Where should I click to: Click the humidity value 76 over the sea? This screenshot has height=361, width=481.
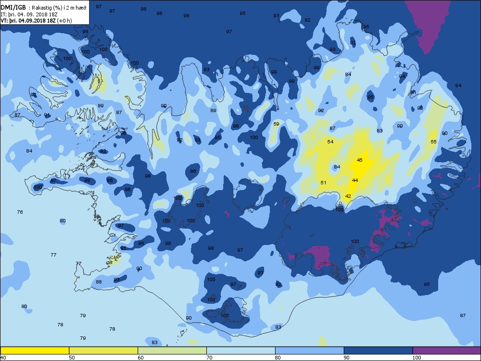(20, 212)
